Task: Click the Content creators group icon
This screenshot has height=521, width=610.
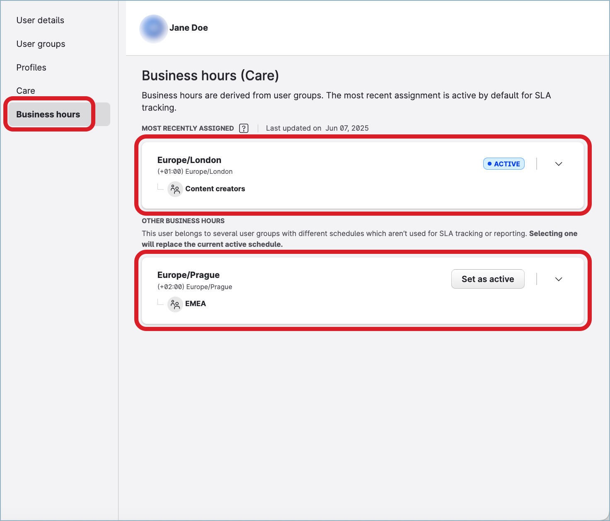Action: coord(175,189)
